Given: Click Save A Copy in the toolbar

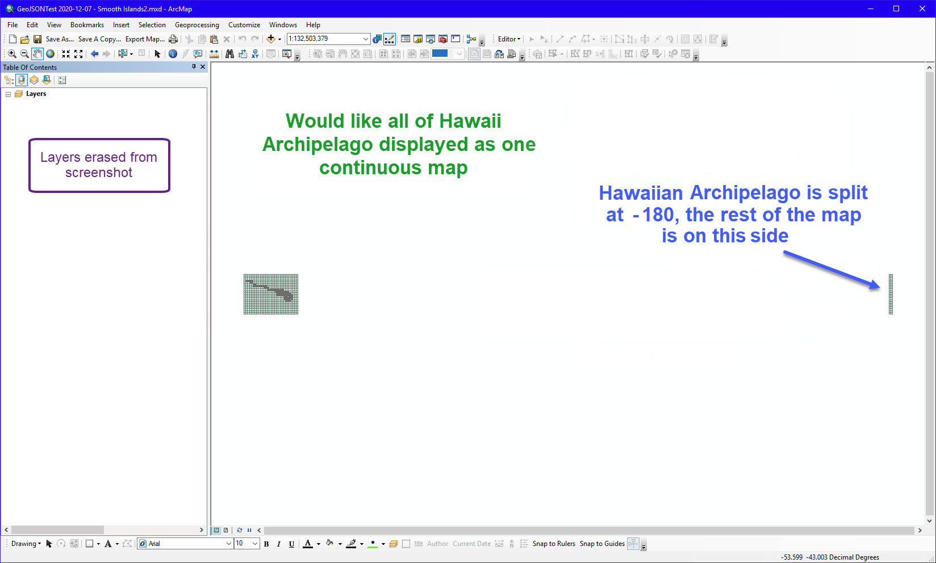Looking at the screenshot, I should point(98,39).
